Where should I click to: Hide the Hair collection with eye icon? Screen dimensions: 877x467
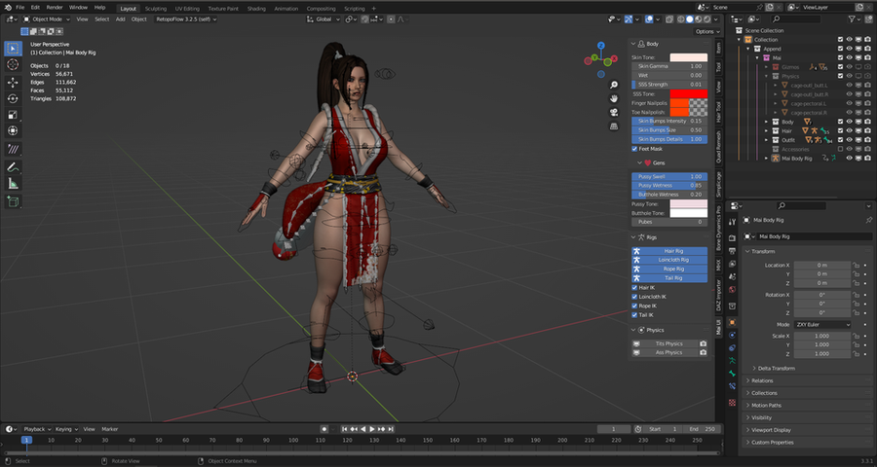click(849, 130)
